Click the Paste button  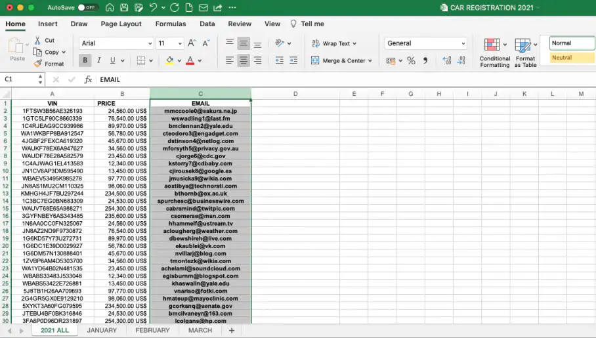click(16, 49)
